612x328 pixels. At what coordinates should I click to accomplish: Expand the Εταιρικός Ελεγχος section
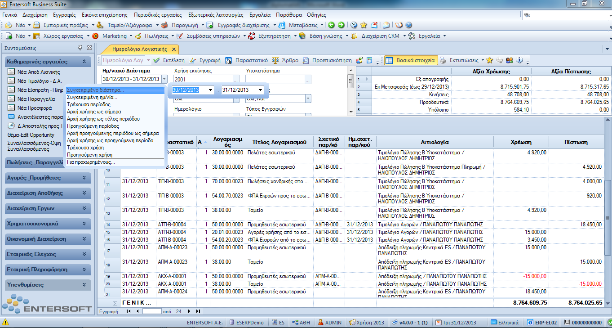84,254
